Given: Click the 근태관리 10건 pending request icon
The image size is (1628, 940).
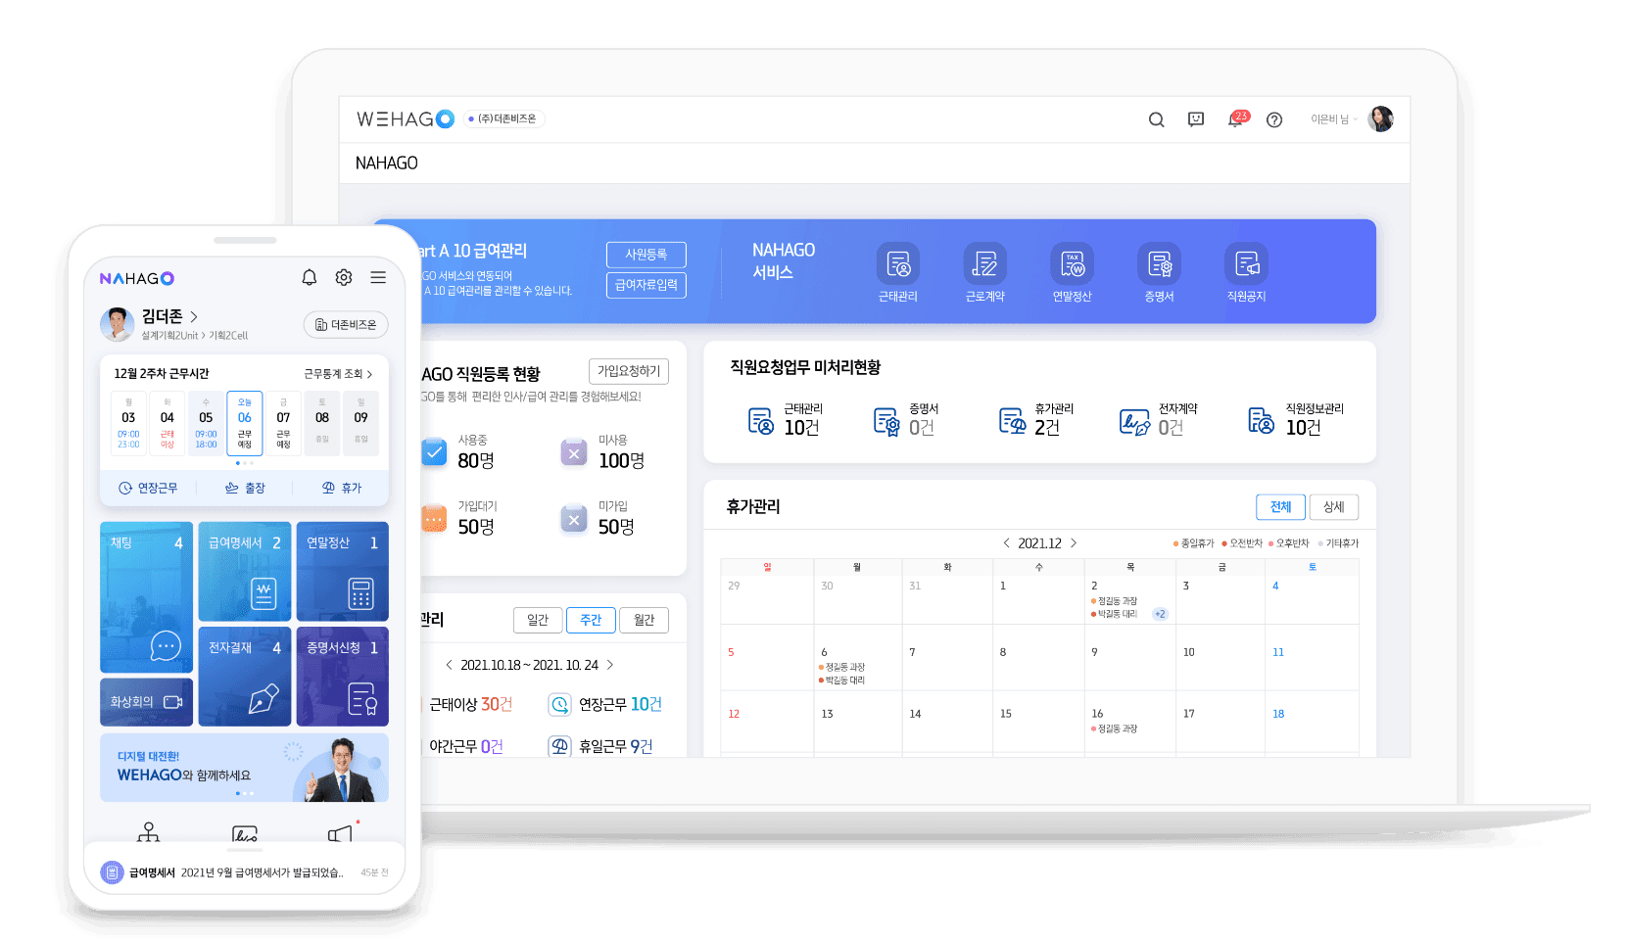Looking at the screenshot, I should [761, 421].
